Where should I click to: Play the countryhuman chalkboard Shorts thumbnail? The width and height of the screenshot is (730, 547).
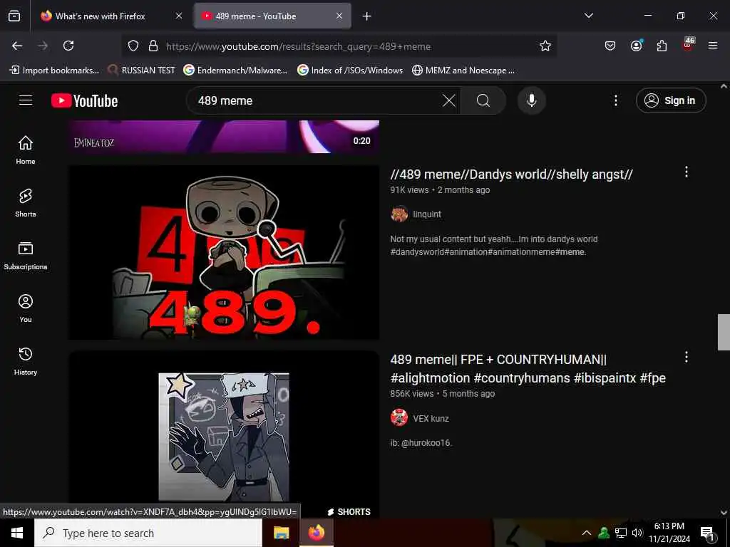[224, 436]
